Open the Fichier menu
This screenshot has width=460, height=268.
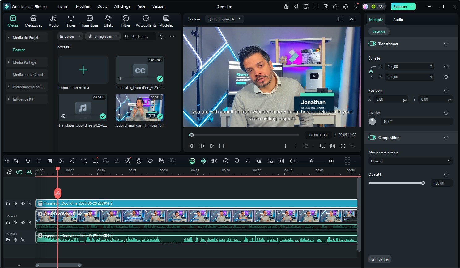[x=63, y=6]
